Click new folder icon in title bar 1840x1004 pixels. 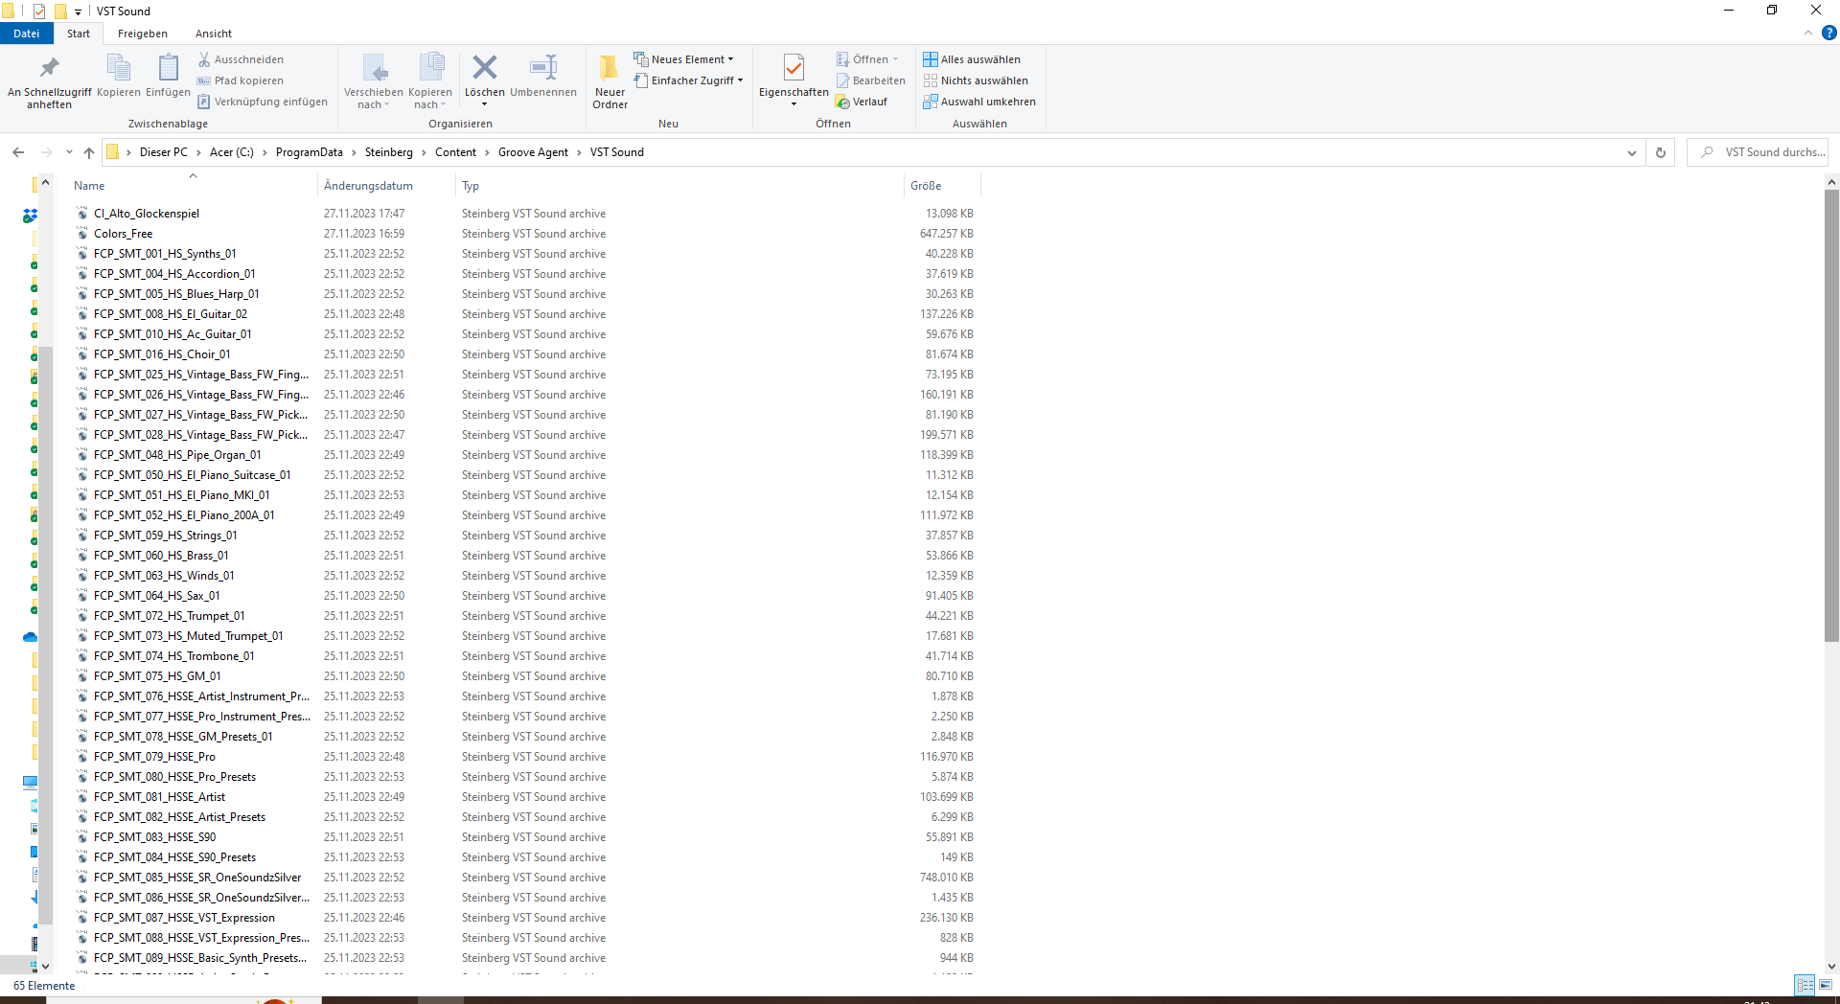tap(59, 11)
